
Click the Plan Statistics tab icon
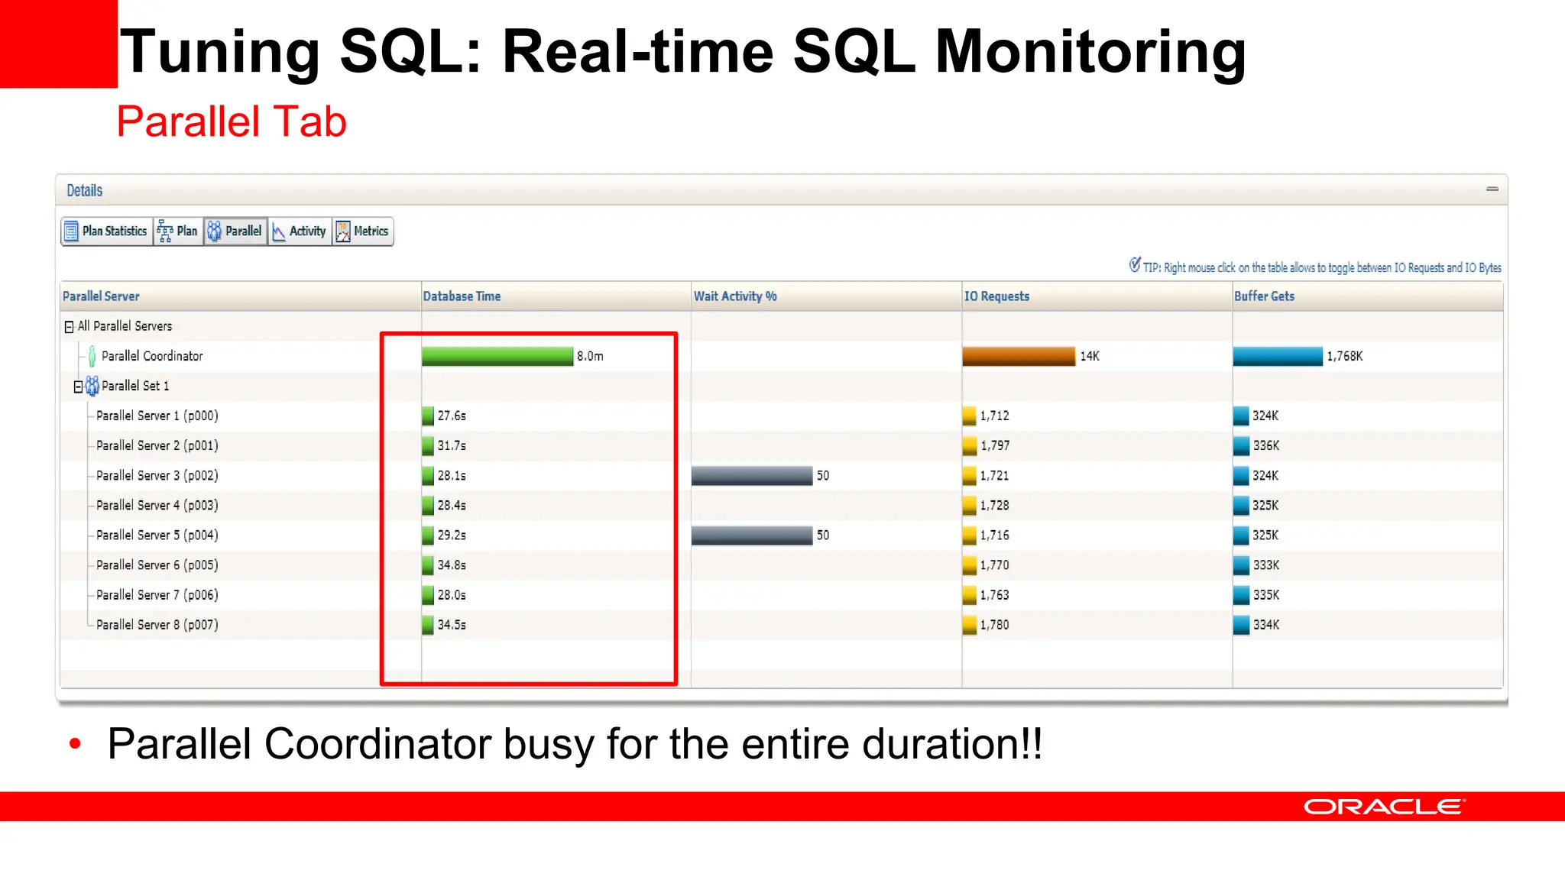71,231
